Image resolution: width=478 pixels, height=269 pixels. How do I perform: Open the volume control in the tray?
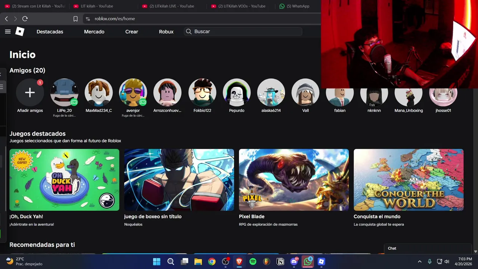[447, 262]
